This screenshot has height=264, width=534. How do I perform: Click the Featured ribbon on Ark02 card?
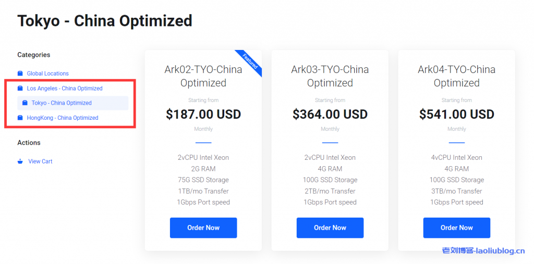[250, 60]
